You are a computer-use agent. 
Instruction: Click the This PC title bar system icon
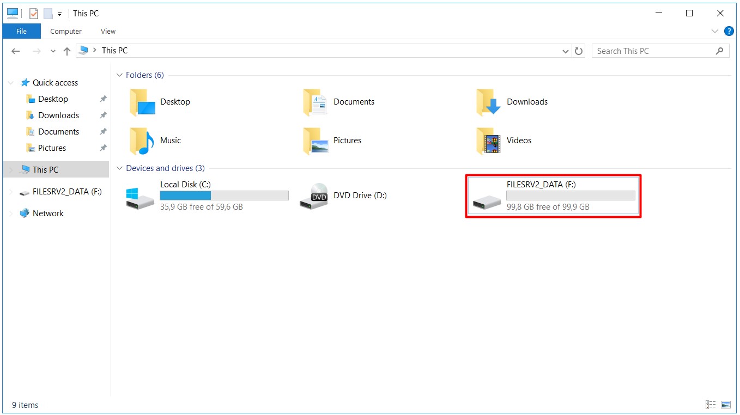pos(13,13)
